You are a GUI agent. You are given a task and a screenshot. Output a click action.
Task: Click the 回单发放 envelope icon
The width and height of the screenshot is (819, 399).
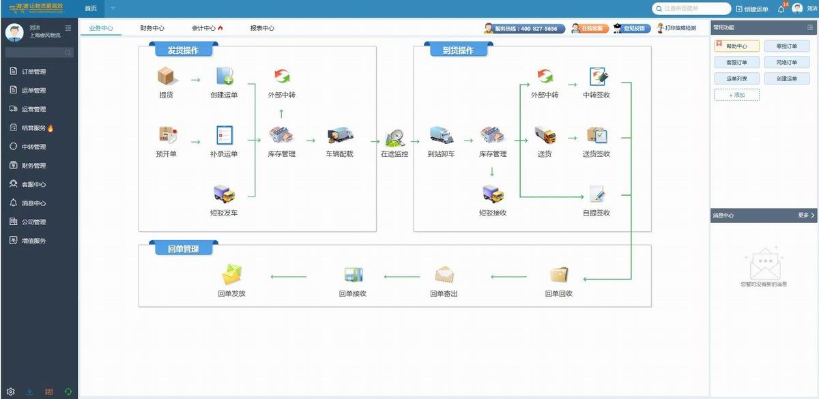231,275
